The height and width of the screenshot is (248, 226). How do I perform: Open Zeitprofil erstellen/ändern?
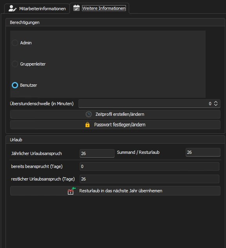click(x=115, y=114)
